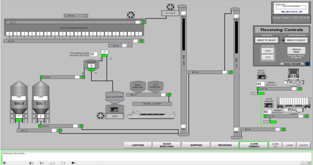The image size is (313, 165).
Task: Open the Source 'Press to Select' selector
Action: click(x=267, y=40)
